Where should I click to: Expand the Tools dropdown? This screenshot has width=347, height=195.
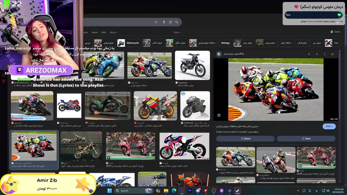click(x=177, y=32)
